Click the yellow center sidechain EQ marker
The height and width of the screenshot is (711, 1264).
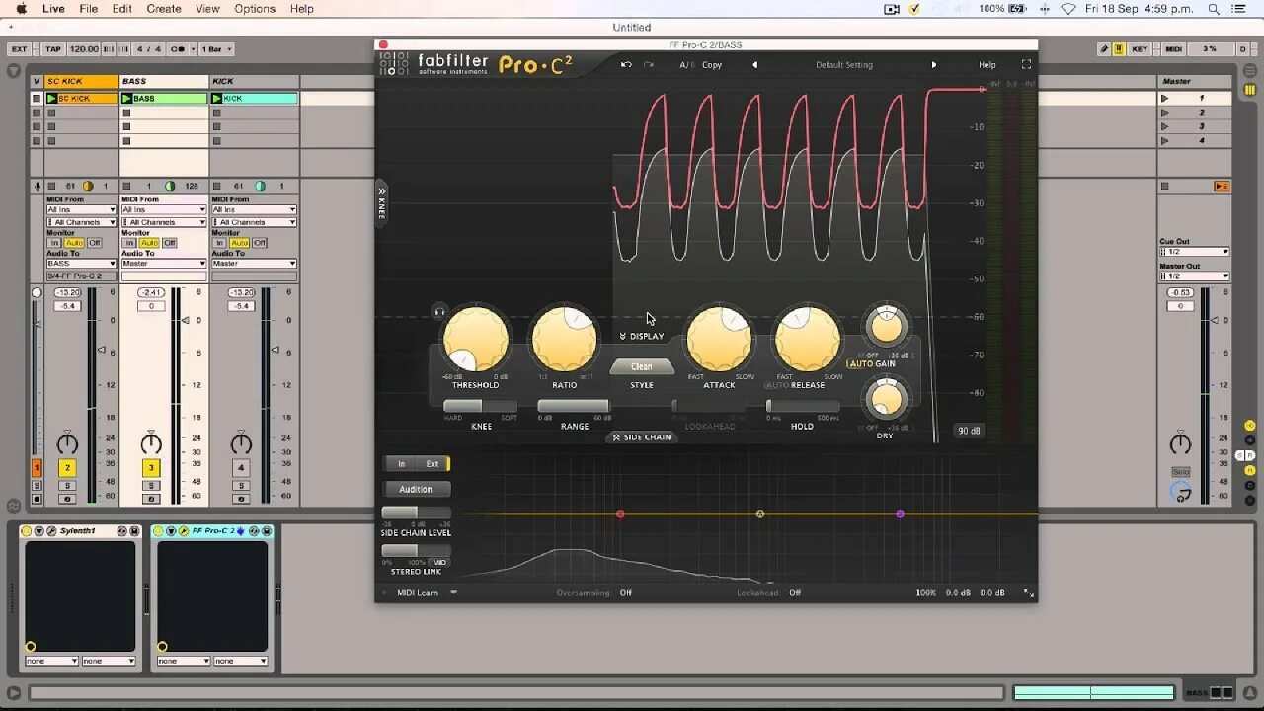click(760, 514)
